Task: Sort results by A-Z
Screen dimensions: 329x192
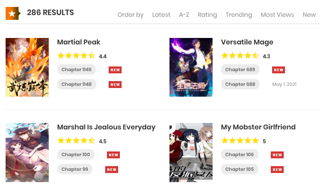Action: click(x=184, y=15)
